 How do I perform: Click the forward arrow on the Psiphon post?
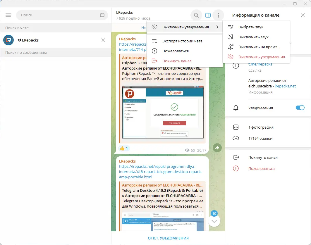[x=217, y=148]
